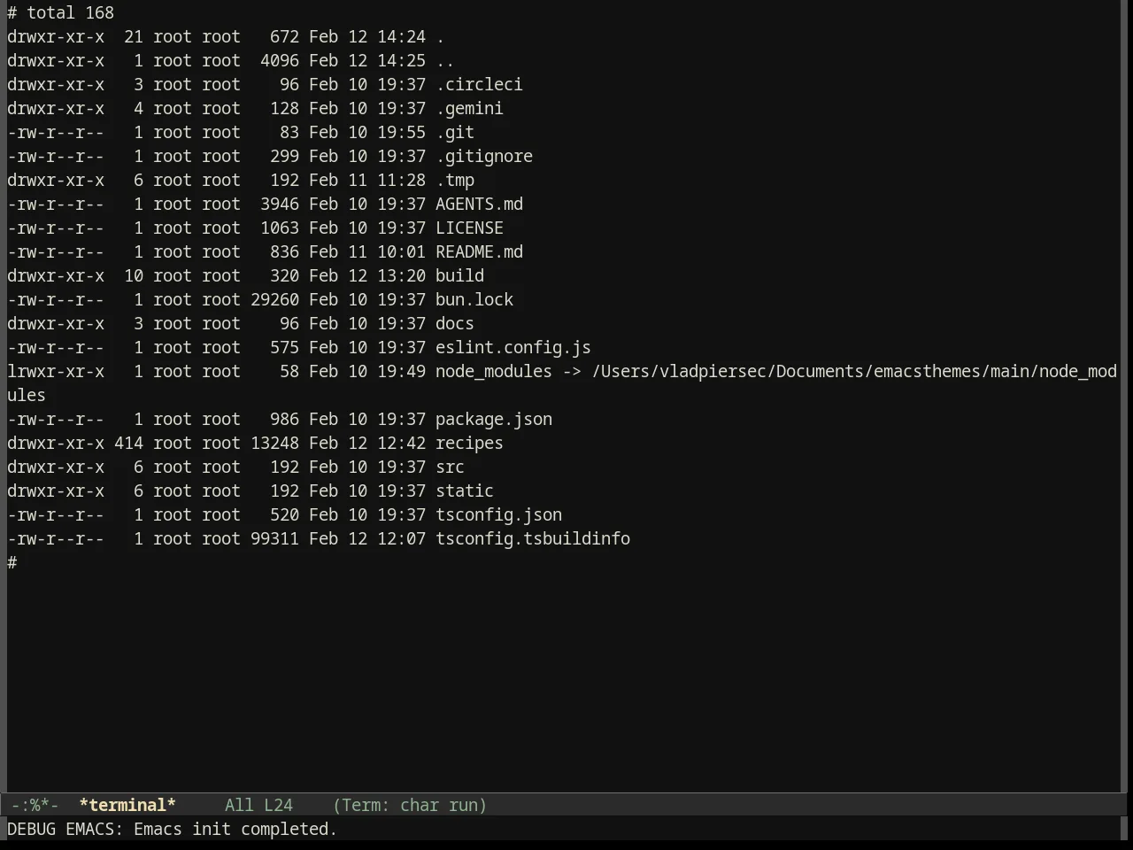Select the static directory name
This screenshot has height=850, width=1133.
(465, 491)
